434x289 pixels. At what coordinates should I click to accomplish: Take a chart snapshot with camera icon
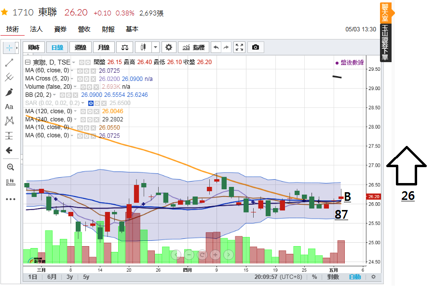pyautogui.click(x=256, y=47)
